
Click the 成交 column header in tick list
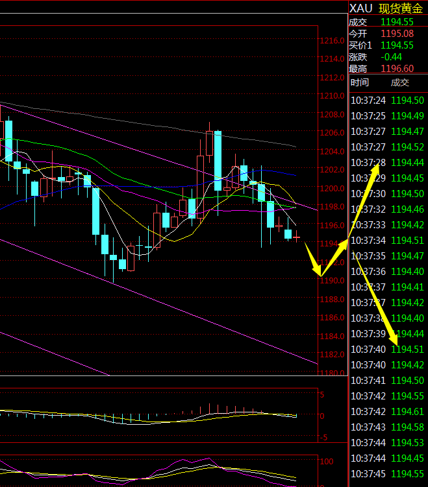tap(400, 82)
